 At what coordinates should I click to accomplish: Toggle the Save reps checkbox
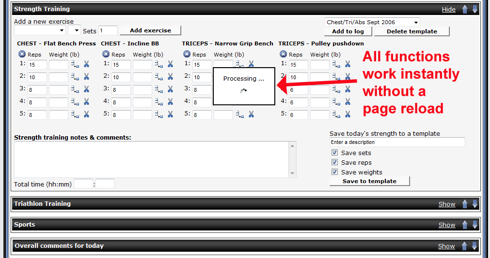pos(334,162)
